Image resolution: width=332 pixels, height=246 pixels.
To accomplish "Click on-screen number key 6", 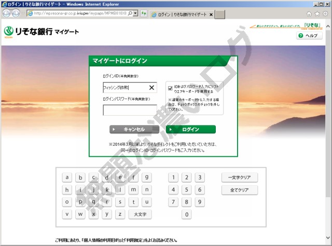I will click(x=200, y=189).
